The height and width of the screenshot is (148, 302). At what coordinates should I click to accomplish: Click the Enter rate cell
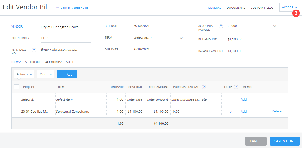pyautogui.click(x=135, y=100)
